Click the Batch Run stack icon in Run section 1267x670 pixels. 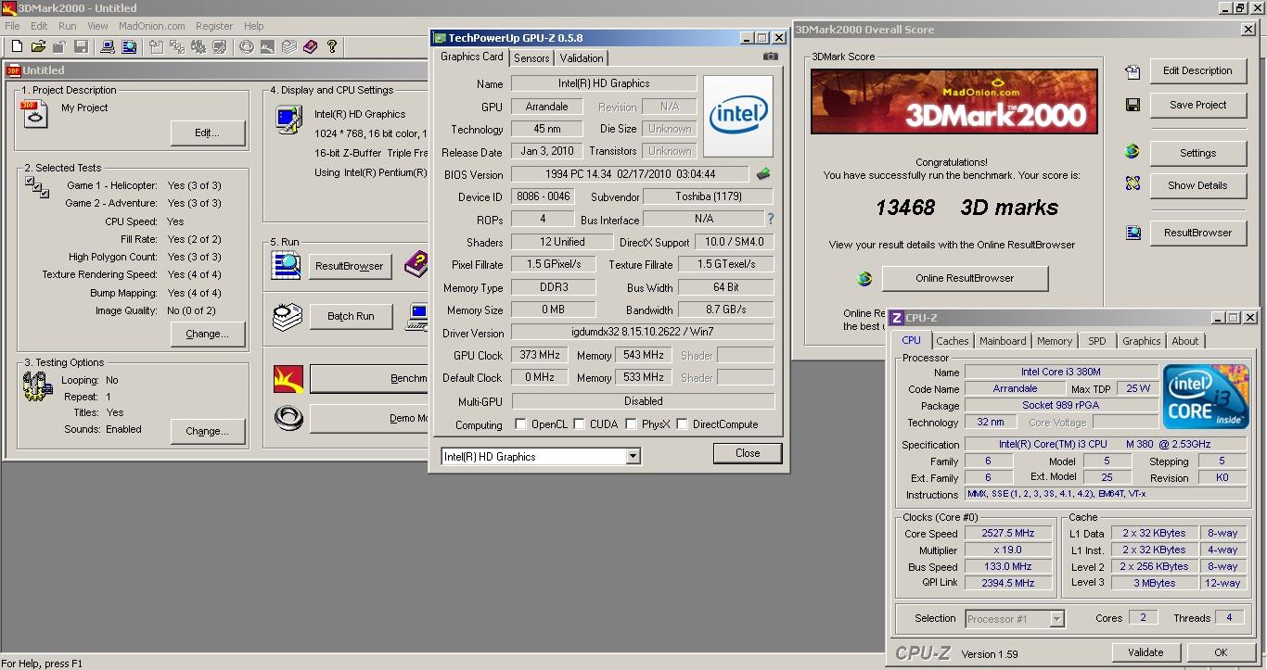(x=288, y=316)
